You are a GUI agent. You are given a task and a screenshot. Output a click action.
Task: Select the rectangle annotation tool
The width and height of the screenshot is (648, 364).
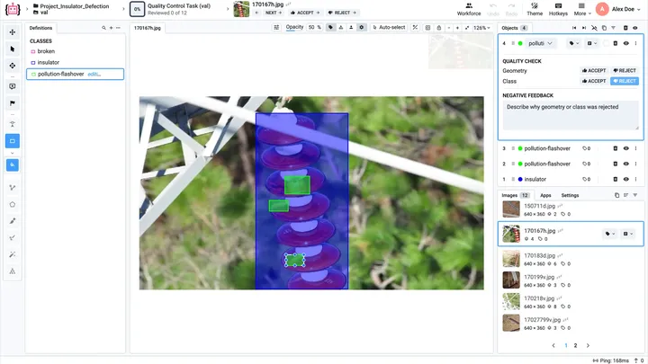pyautogui.click(x=13, y=141)
